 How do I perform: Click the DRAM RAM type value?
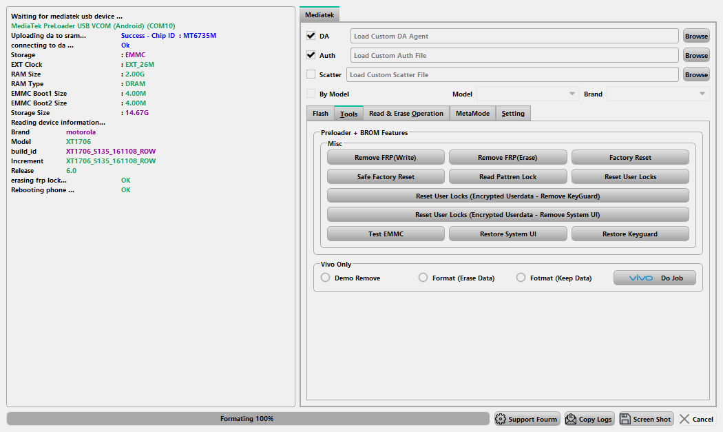point(135,84)
